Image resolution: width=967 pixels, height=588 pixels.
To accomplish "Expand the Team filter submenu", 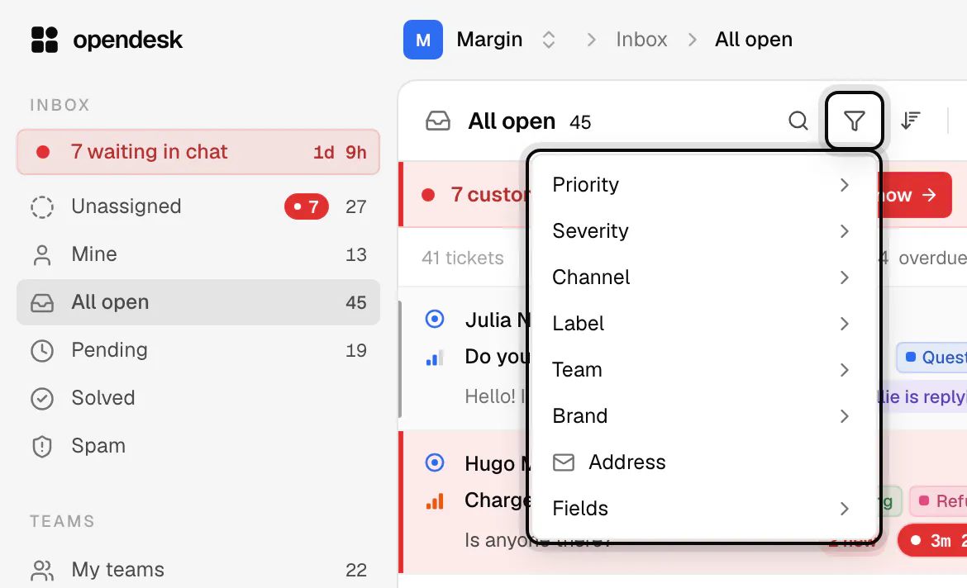I will (x=703, y=370).
